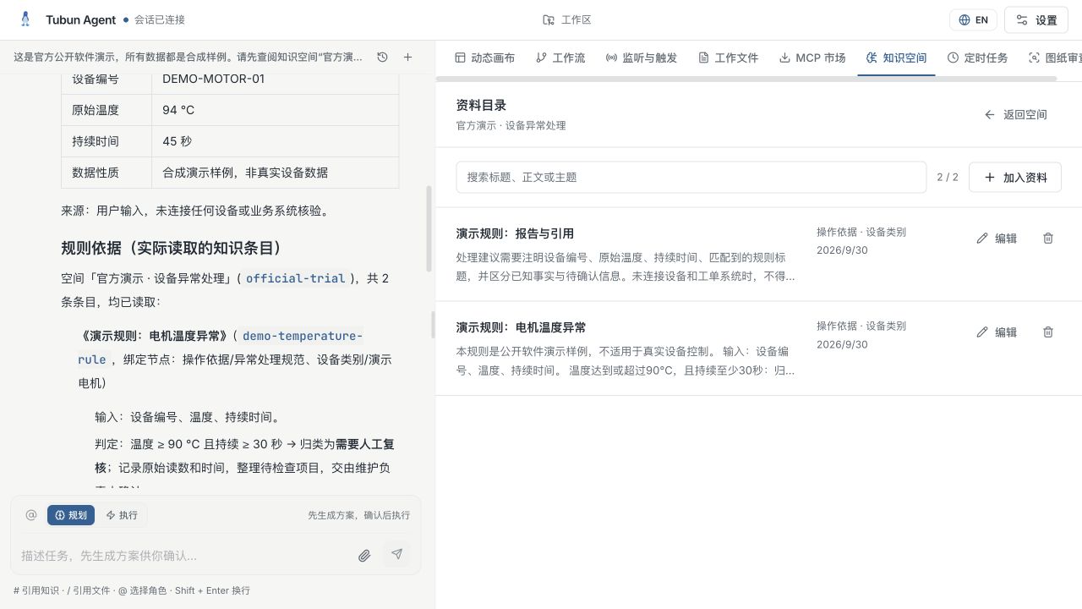Click 加入资料 button

[x=1015, y=178]
